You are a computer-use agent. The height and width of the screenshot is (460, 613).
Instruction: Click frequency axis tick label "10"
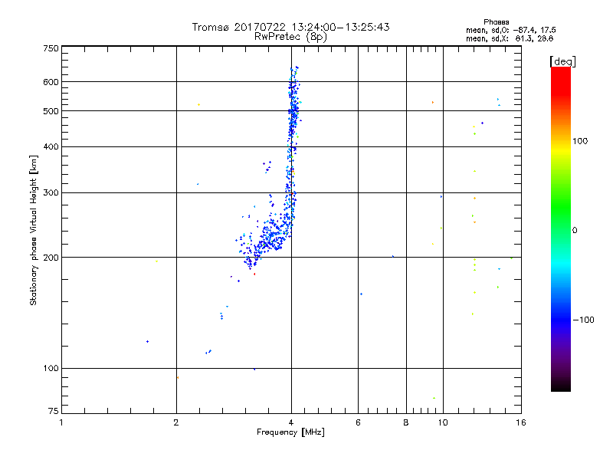pos(443,422)
